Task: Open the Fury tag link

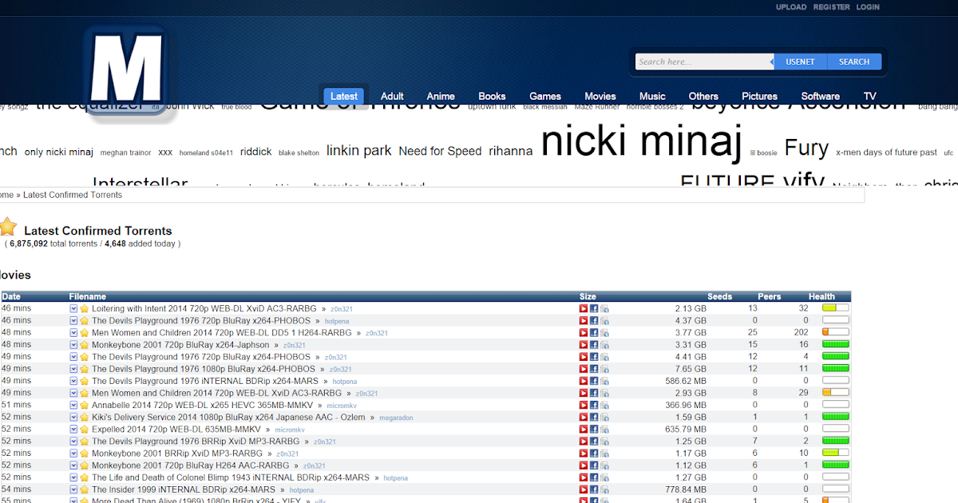Action: pos(806,149)
